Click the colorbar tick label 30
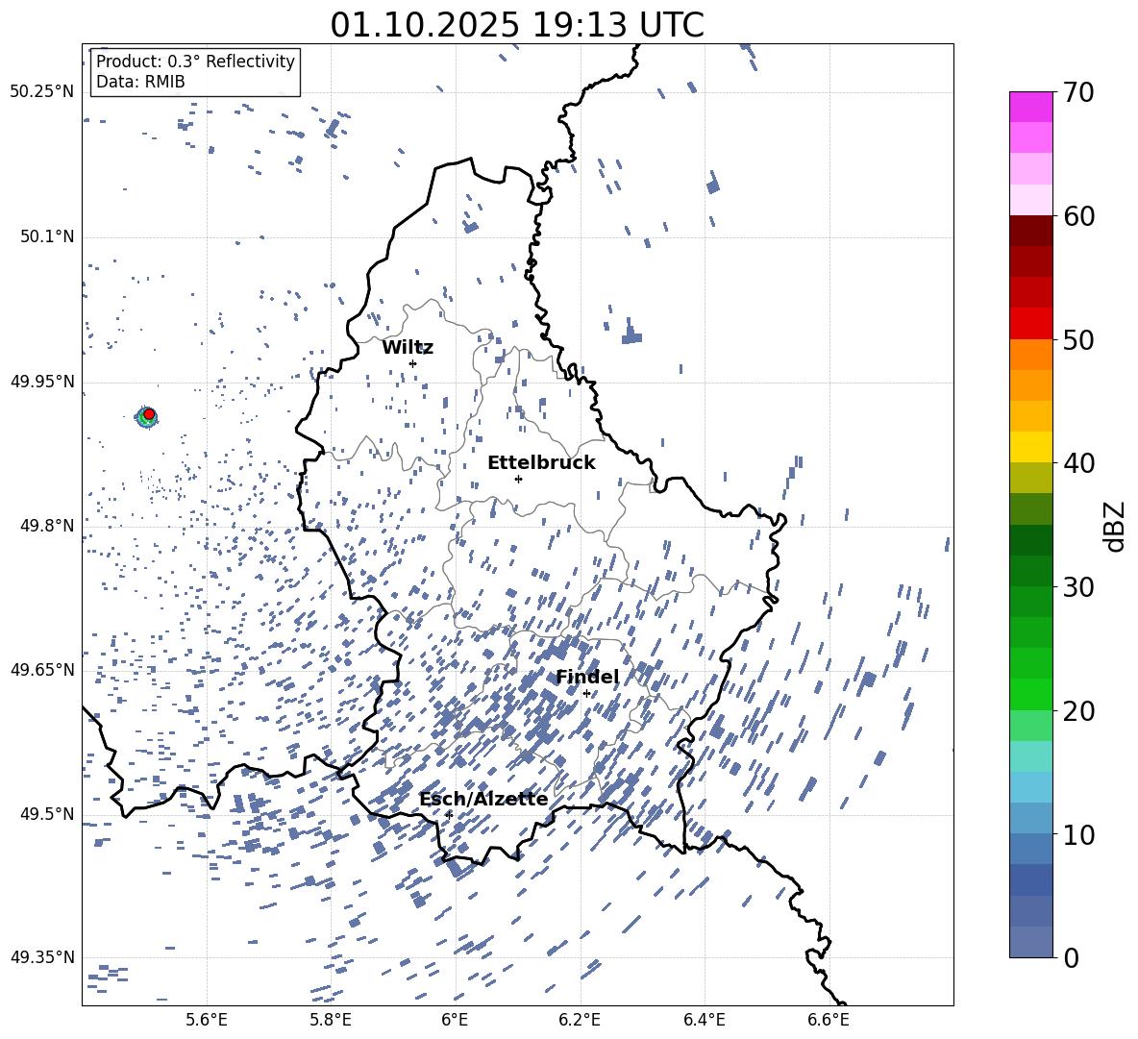1138x1039 pixels. click(1078, 587)
